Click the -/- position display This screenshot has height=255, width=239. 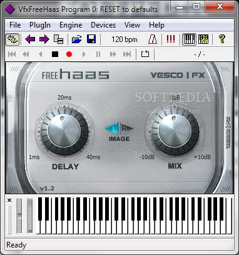click(200, 55)
